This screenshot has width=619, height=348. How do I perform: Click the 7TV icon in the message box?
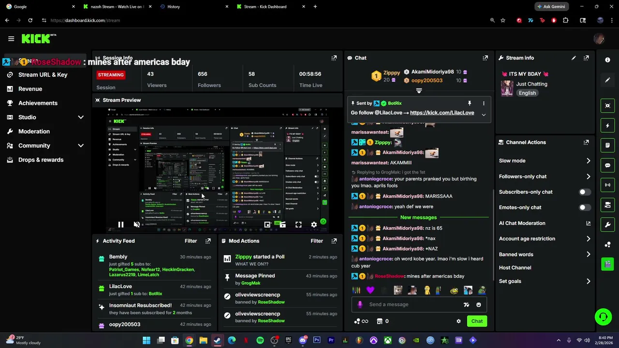tap(466, 304)
